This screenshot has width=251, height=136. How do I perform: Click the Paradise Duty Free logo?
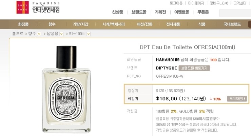[x=38, y=7]
